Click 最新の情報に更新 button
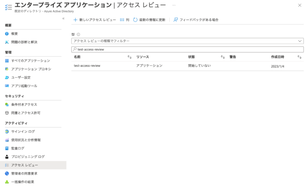Image resolution: width=307 pixels, height=187 pixels. click(149, 20)
